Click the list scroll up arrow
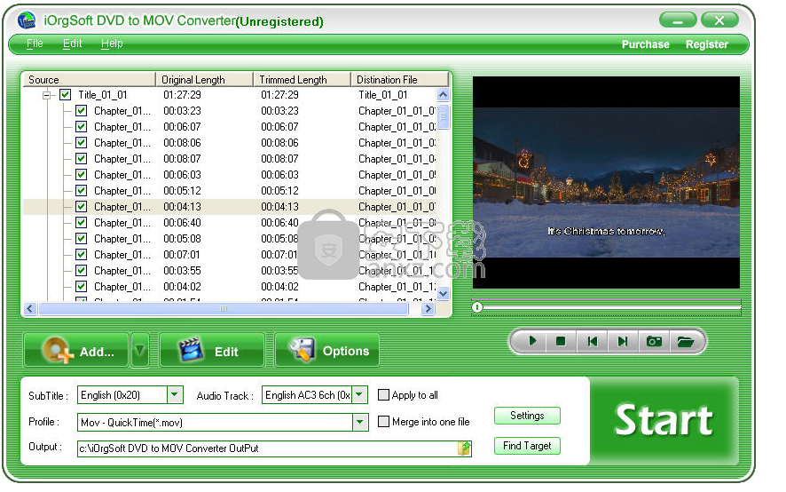Screen dimensions: 786x492 [444, 94]
